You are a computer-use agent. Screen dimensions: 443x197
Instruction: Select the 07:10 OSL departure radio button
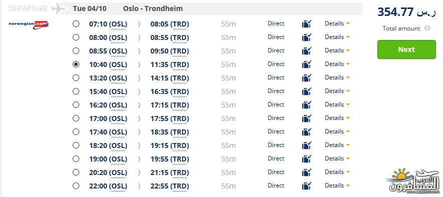coord(76,23)
